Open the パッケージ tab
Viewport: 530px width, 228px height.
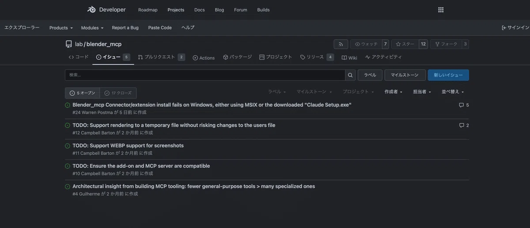[x=237, y=57]
